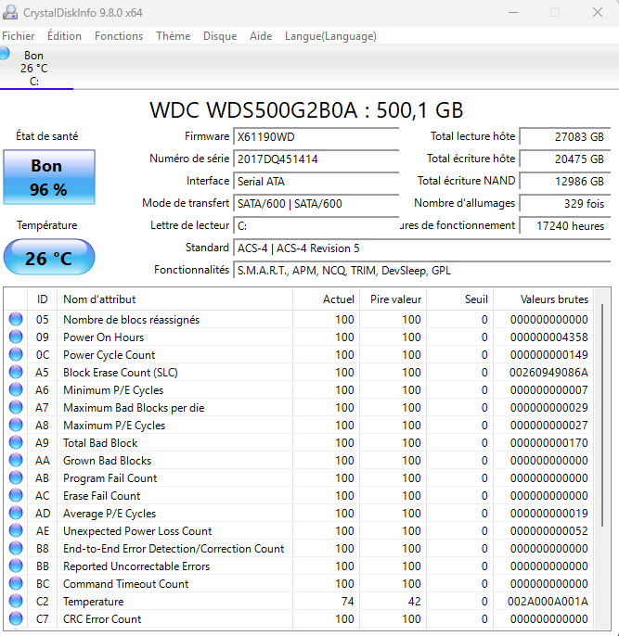This screenshot has height=636, width=619.
Task: Click status orb for Program Fail Count row
Action: [16, 477]
